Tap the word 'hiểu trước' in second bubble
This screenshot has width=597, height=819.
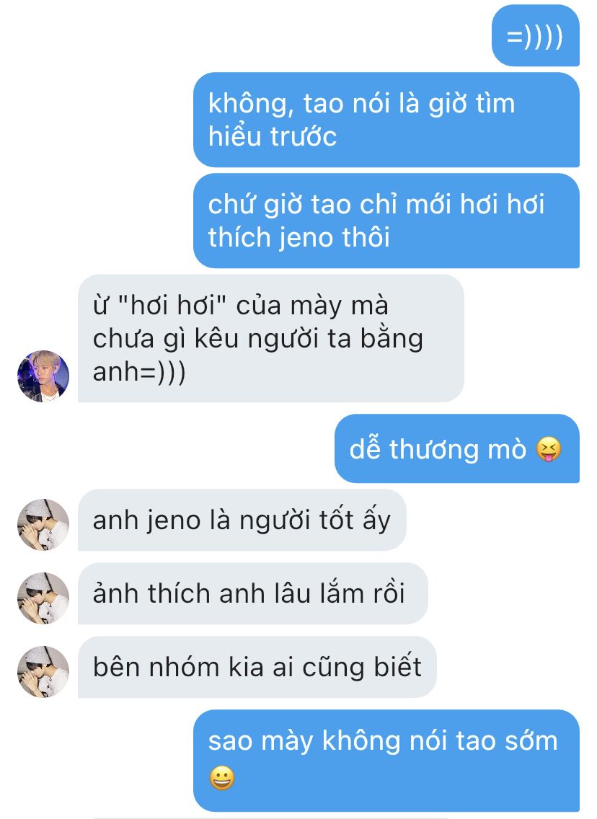point(272,137)
